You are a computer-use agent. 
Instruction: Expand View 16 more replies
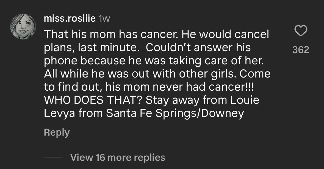(118, 157)
